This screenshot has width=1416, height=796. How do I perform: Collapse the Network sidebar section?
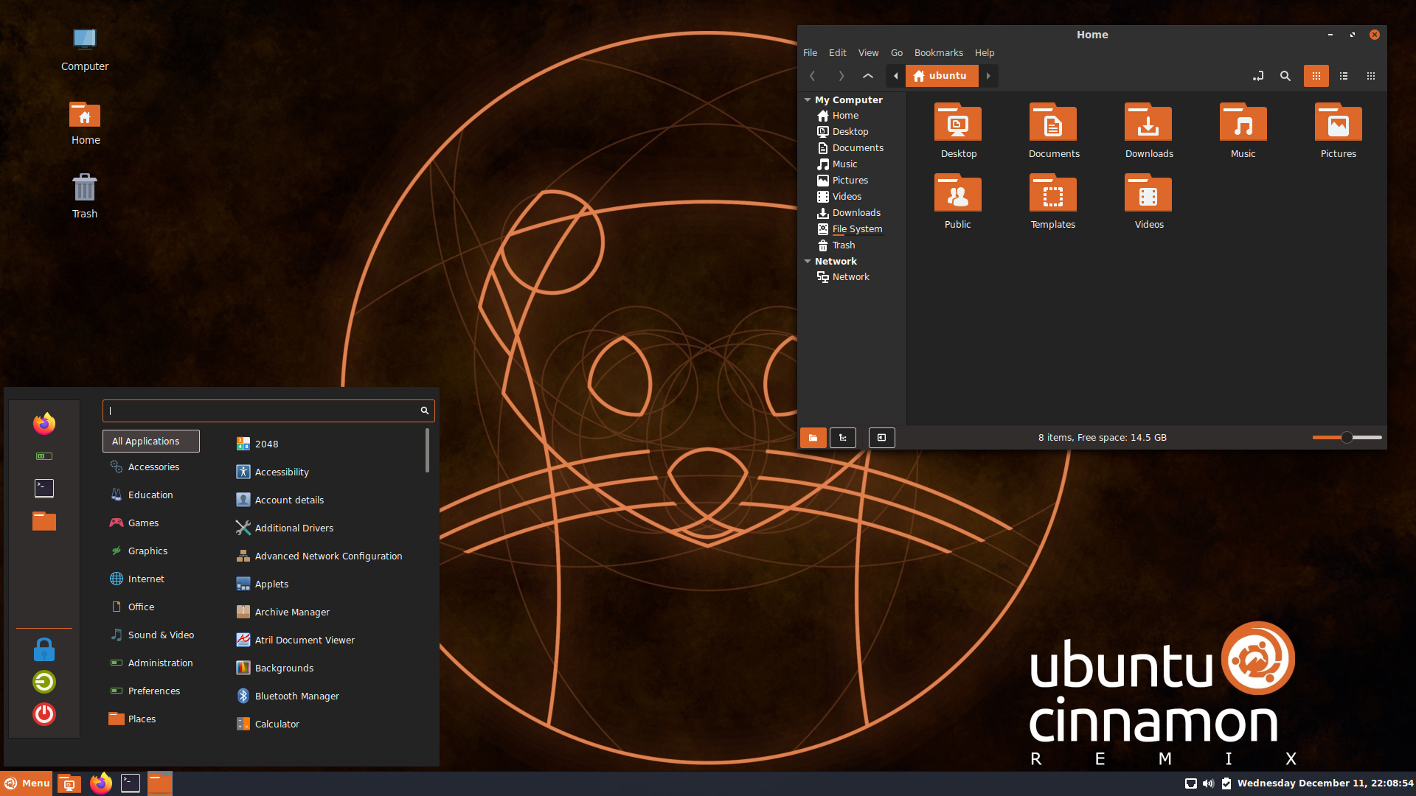tap(808, 261)
